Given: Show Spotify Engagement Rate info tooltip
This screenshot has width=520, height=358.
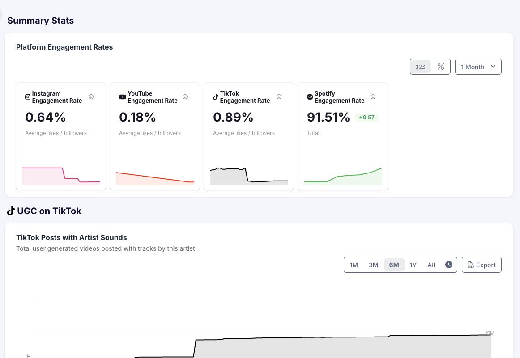Looking at the screenshot, I should [x=373, y=97].
